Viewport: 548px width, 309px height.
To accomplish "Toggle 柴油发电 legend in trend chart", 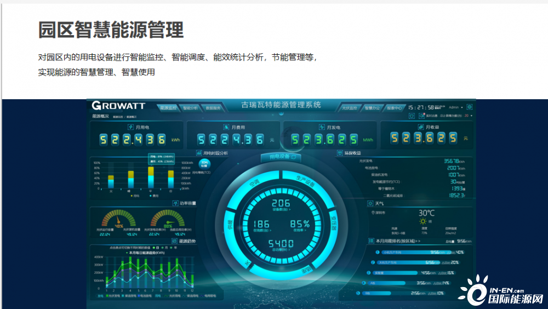I will point(128,296).
